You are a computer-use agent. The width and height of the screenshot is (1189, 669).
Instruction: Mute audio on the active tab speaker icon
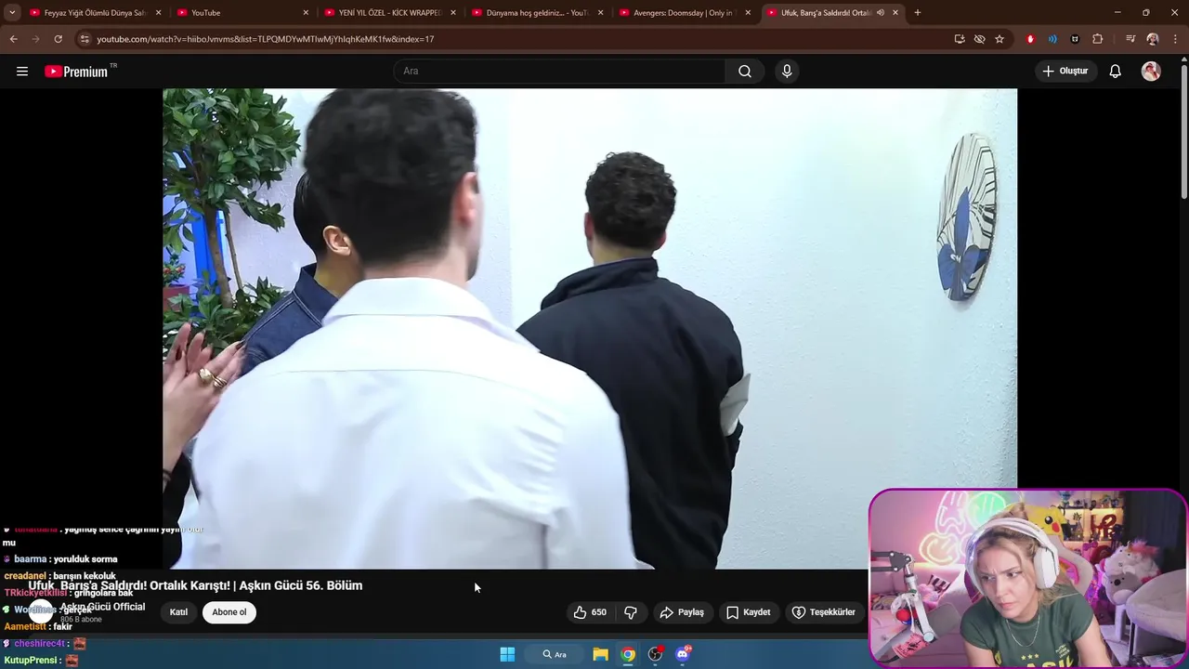pos(880,13)
